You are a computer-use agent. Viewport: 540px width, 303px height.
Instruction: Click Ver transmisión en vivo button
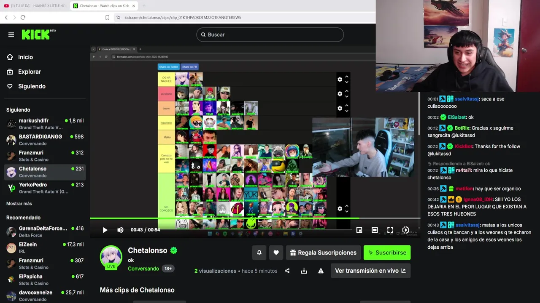(370, 271)
